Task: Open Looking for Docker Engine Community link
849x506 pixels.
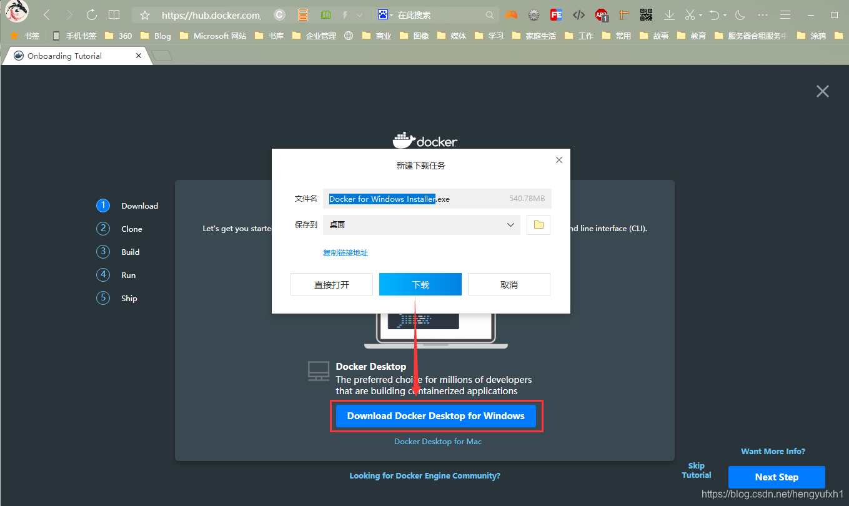Action: [425, 475]
